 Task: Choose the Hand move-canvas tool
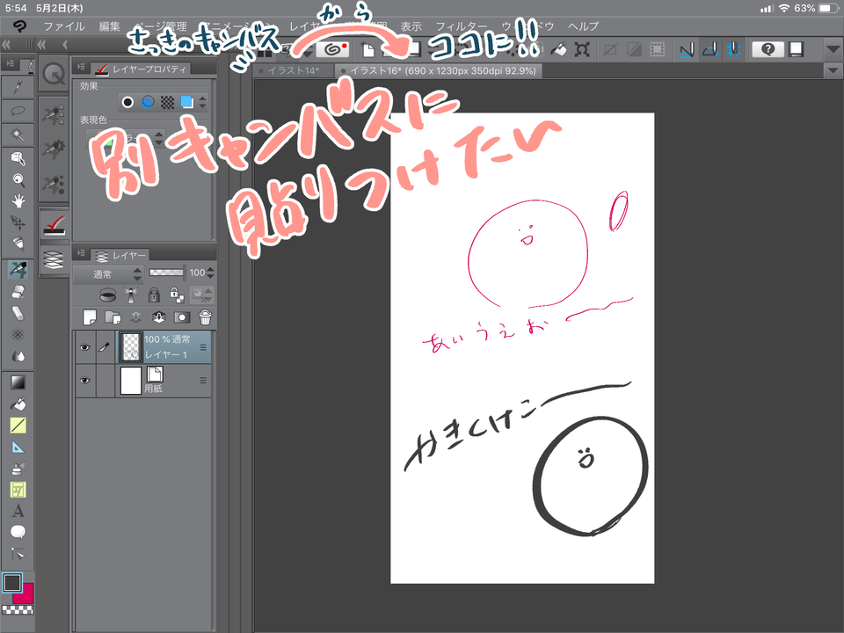(18, 200)
